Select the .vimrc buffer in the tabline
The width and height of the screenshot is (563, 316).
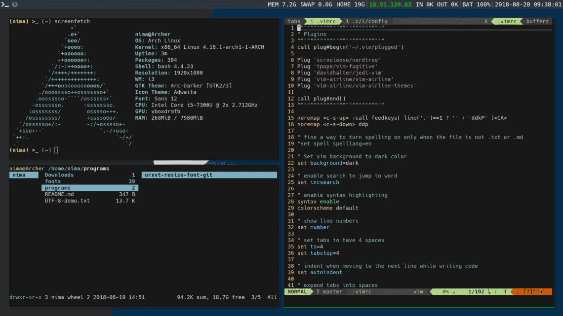(x=508, y=21)
